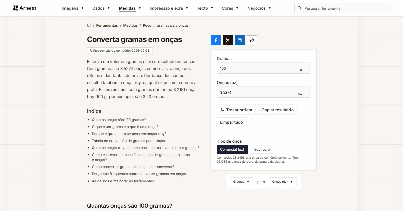This screenshot has width=403, height=211.
Task: Expand Impressão e ecrã menu
Action: (169, 8)
